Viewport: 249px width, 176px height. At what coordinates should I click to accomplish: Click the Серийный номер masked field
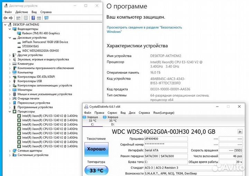click(x=166, y=145)
